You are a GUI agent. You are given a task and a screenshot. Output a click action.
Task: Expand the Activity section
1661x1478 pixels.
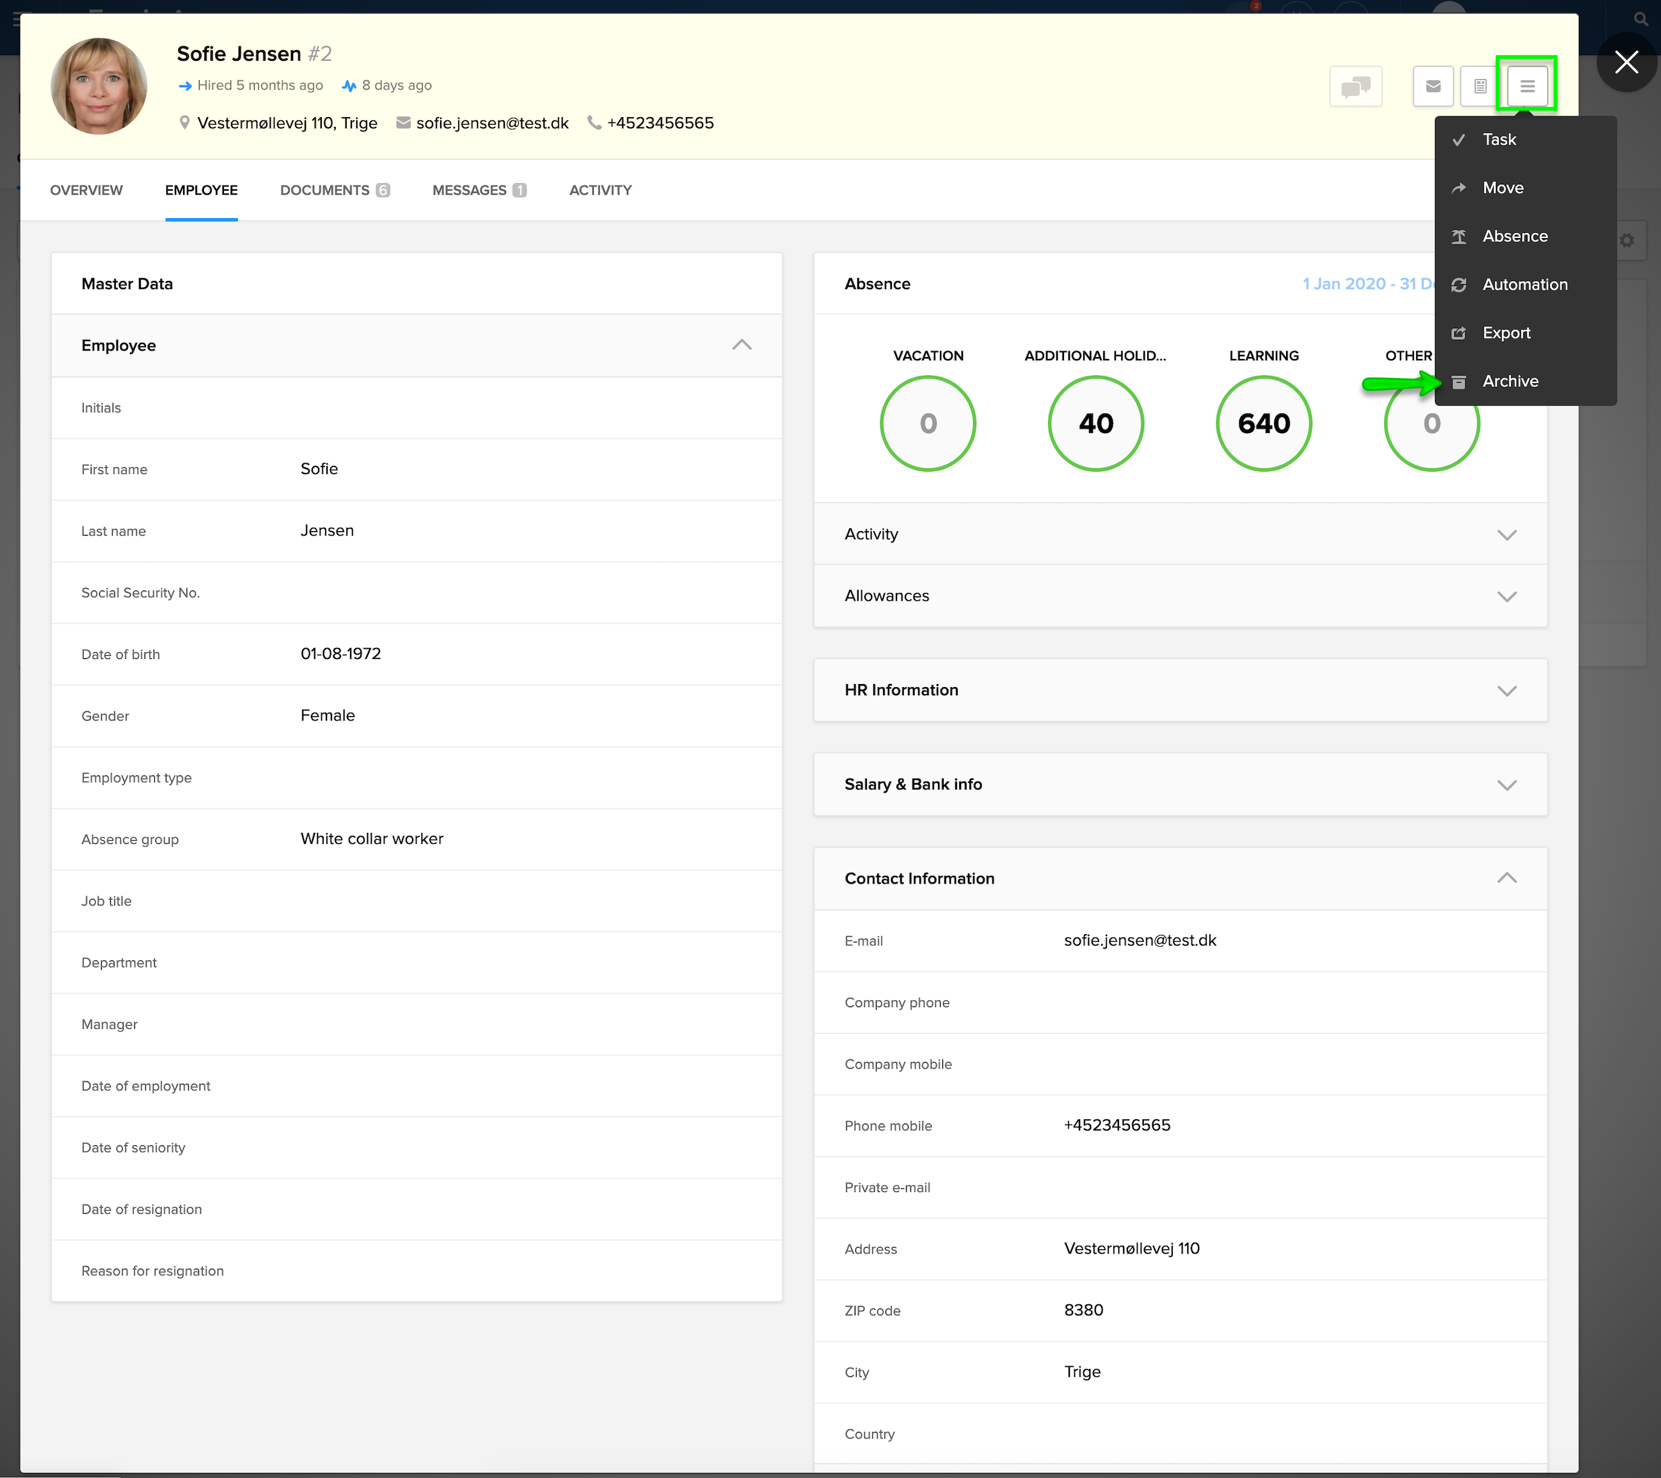coord(1507,535)
